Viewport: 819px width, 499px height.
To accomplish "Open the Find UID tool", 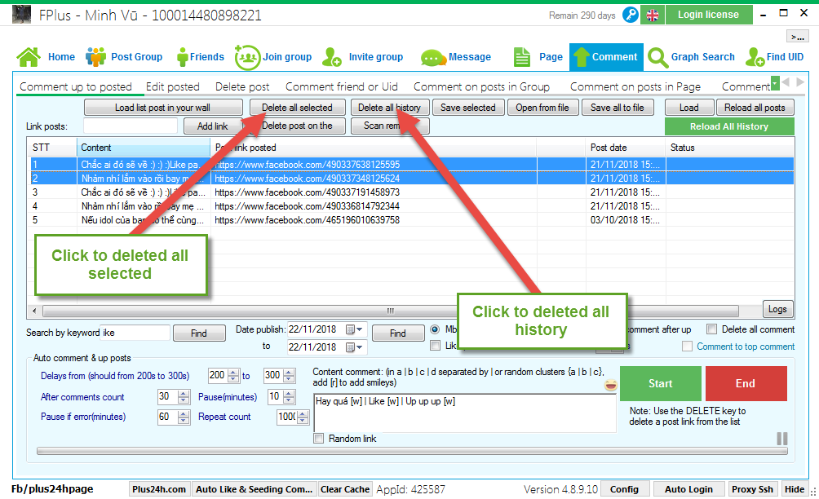I will pos(775,57).
